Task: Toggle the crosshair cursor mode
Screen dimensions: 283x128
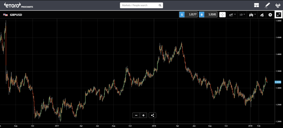Action: point(222,15)
